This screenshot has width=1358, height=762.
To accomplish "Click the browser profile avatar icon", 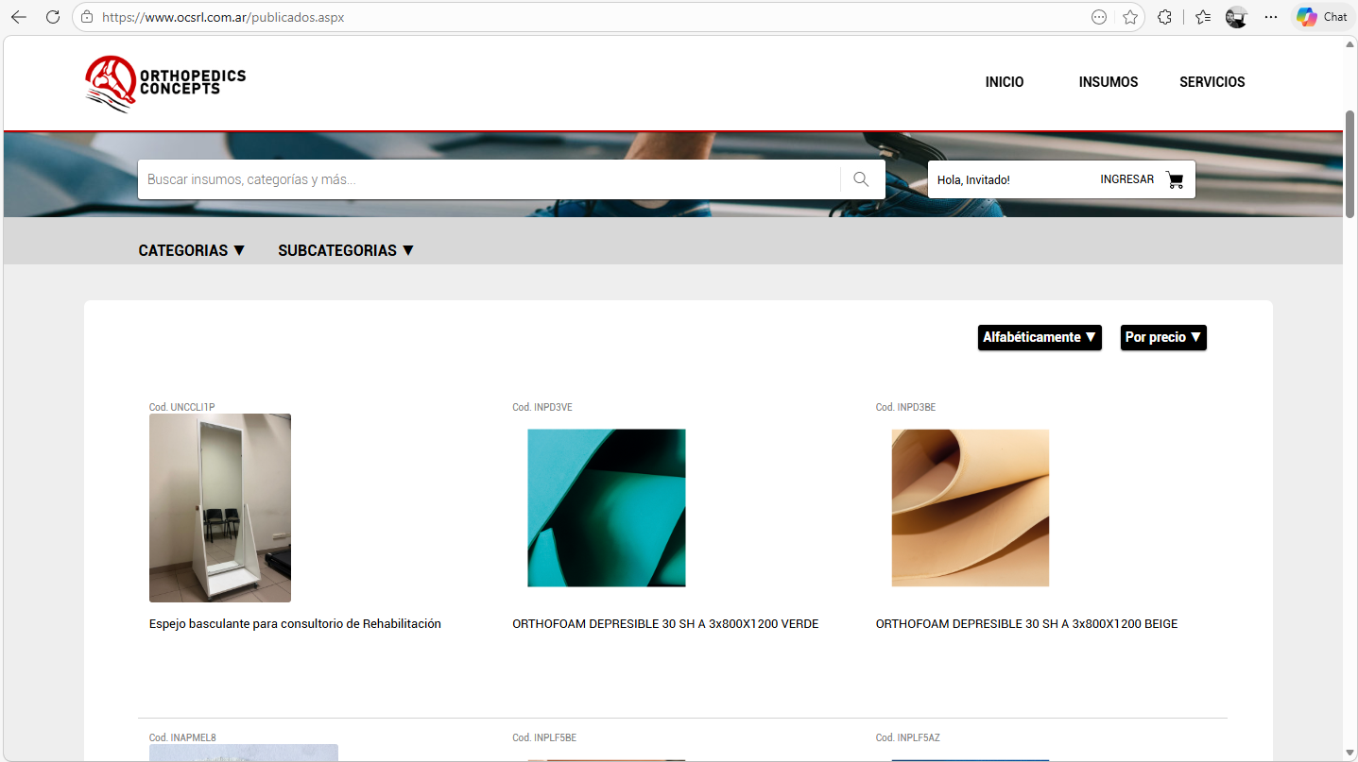I will (1236, 16).
